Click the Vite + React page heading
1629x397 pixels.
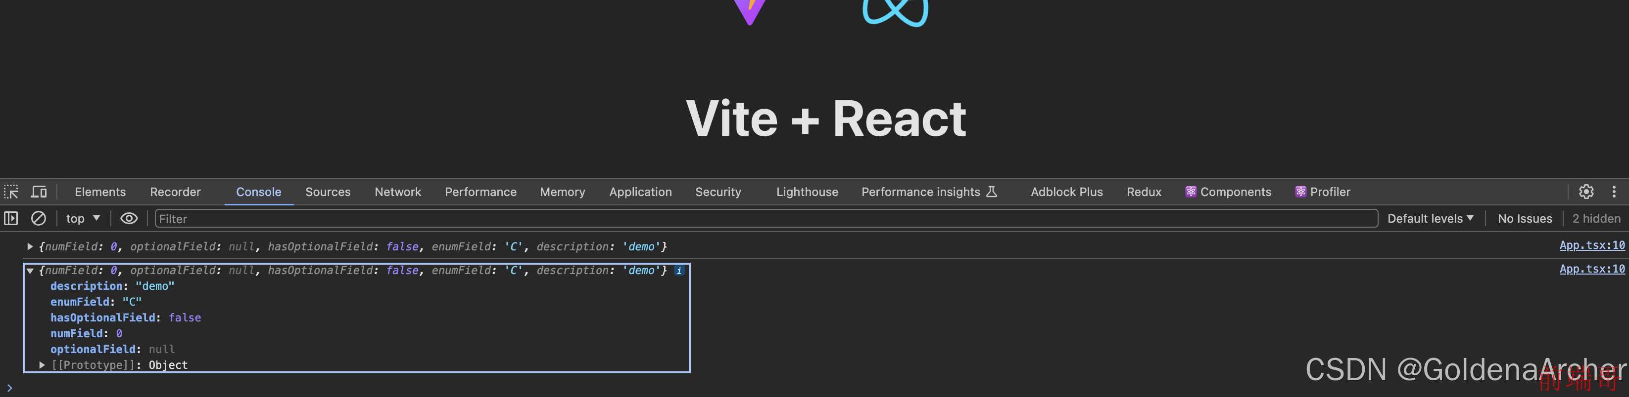(x=826, y=119)
